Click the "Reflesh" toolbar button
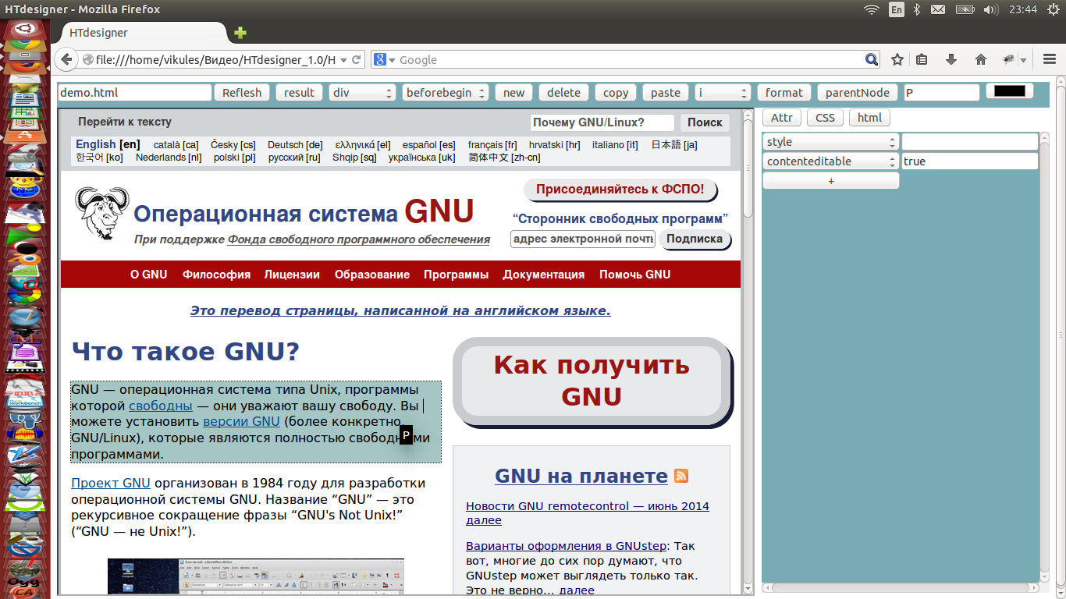This screenshot has width=1066, height=599. [x=241, y=92]
